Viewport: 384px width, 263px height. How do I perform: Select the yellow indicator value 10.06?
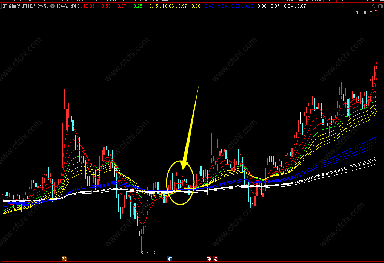(168, 6)
